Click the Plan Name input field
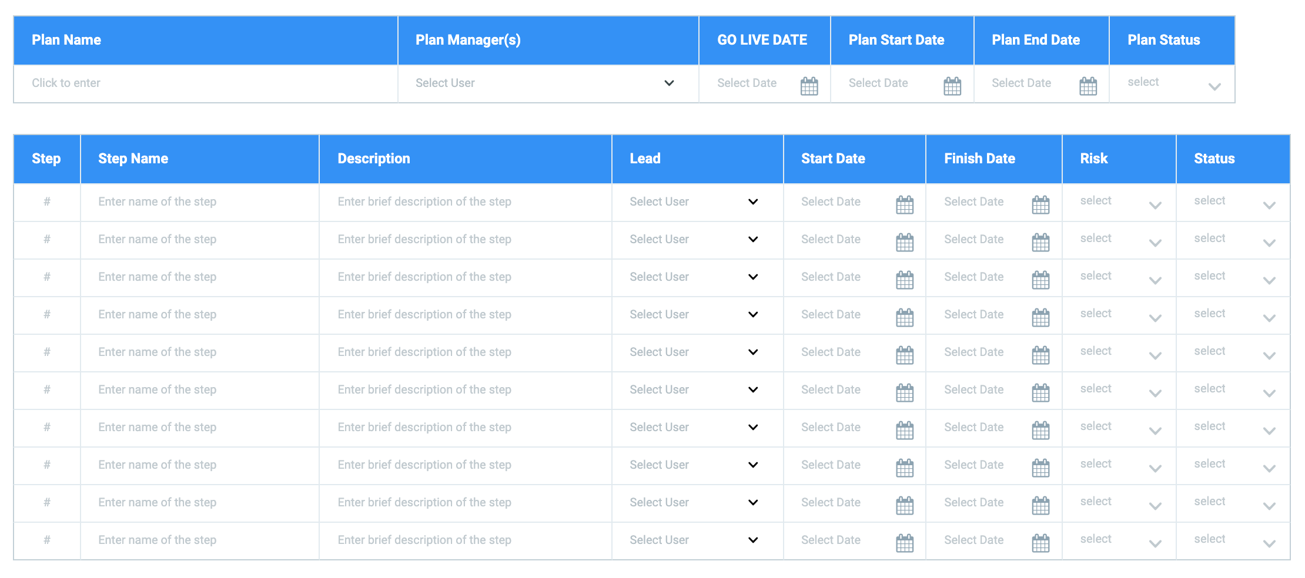 pyautogui.click(x=206, y=83)
